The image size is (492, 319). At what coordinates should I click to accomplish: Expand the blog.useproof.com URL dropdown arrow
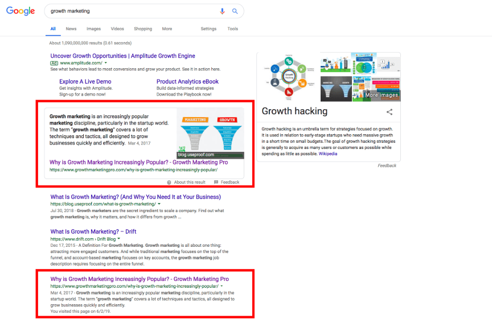(x=159, y=204)
